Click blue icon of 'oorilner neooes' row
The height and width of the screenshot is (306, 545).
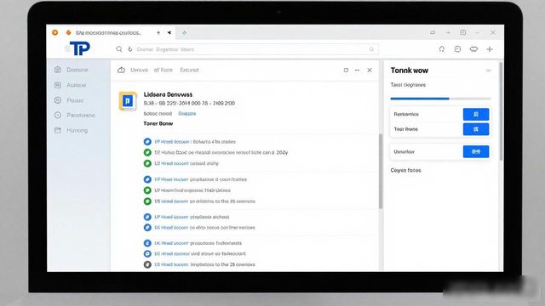click(147, 228)
